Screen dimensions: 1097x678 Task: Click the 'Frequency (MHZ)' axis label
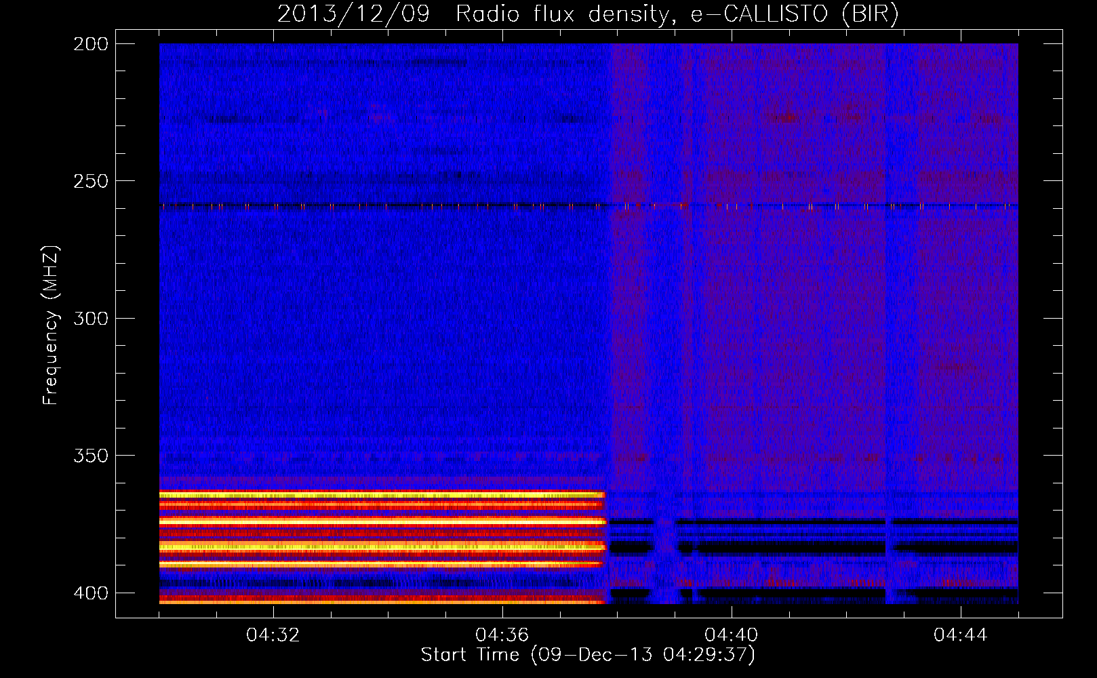click(x=52, y=325)
